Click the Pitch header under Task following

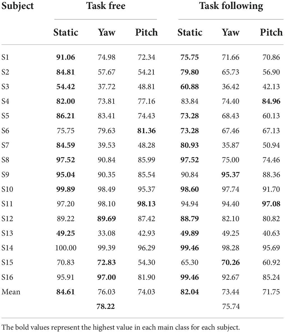[x=271, y=32]
